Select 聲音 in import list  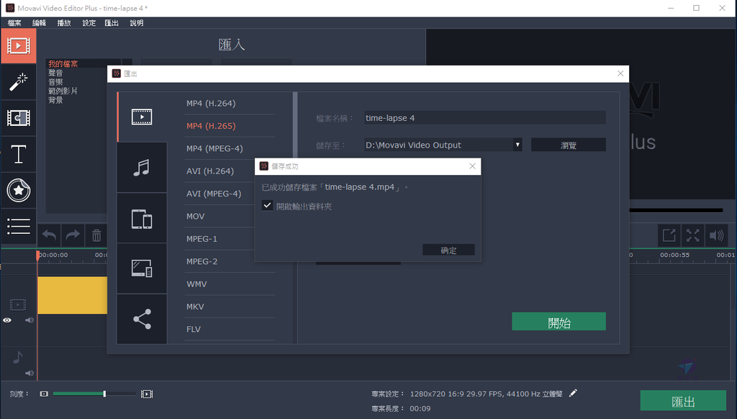click(x=55, y=73)
